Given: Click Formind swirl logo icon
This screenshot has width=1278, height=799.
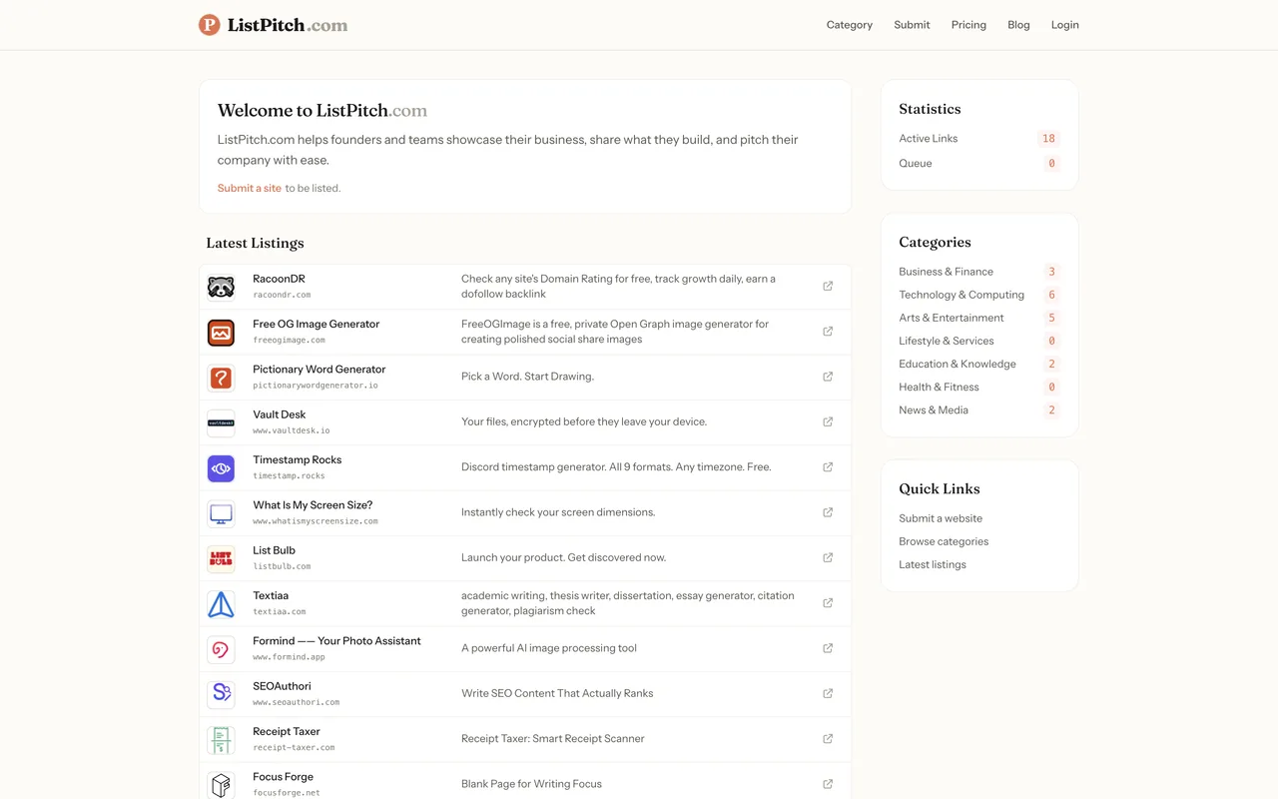Looking at the screenshot, I should 221,649.
